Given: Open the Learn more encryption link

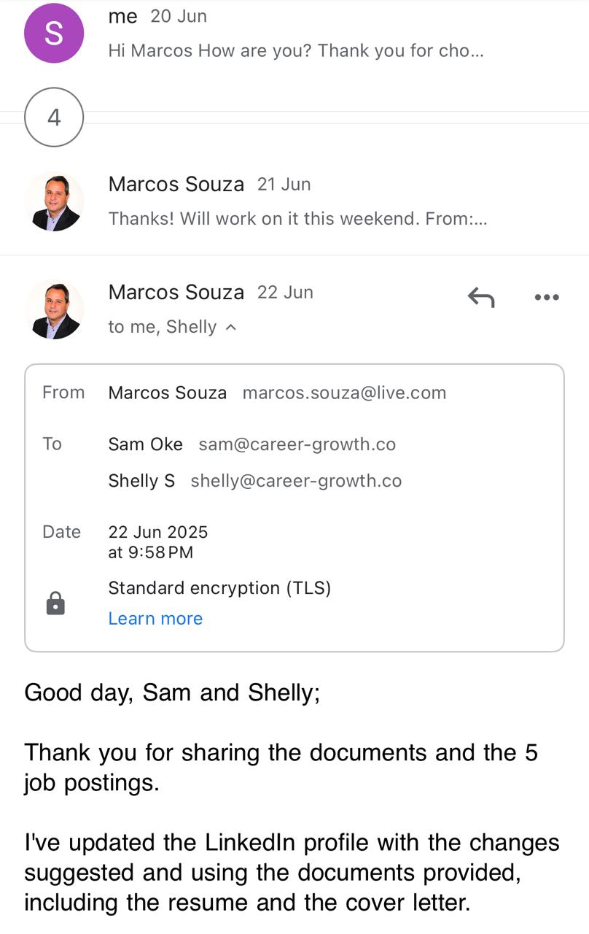Looking at the screenshot, I should [x=155, y=618].
